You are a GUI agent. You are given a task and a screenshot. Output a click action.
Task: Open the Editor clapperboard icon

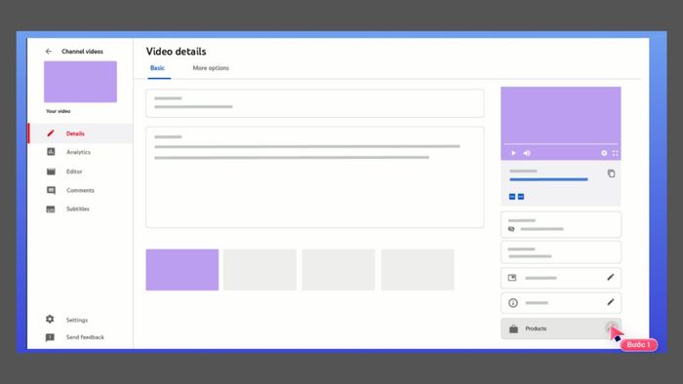[x=51, y=172]
